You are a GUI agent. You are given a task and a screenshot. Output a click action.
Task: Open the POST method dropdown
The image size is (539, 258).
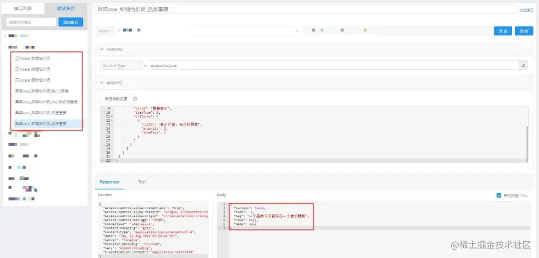104,31
